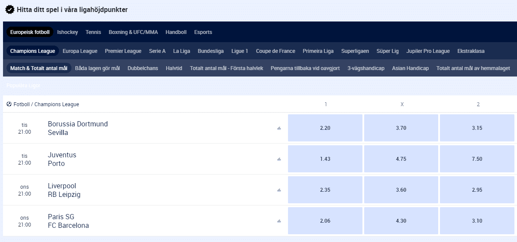Open Totalt antal mål av hemmalaget market
Viewport: 517px width, 242px height.
[473, 68]
